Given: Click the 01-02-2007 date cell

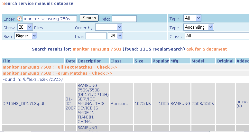Looking at the screenshot, I should pos(71,104).
